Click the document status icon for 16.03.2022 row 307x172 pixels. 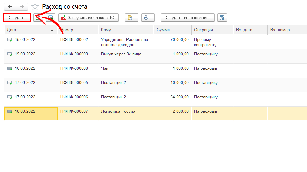(10, 68)
